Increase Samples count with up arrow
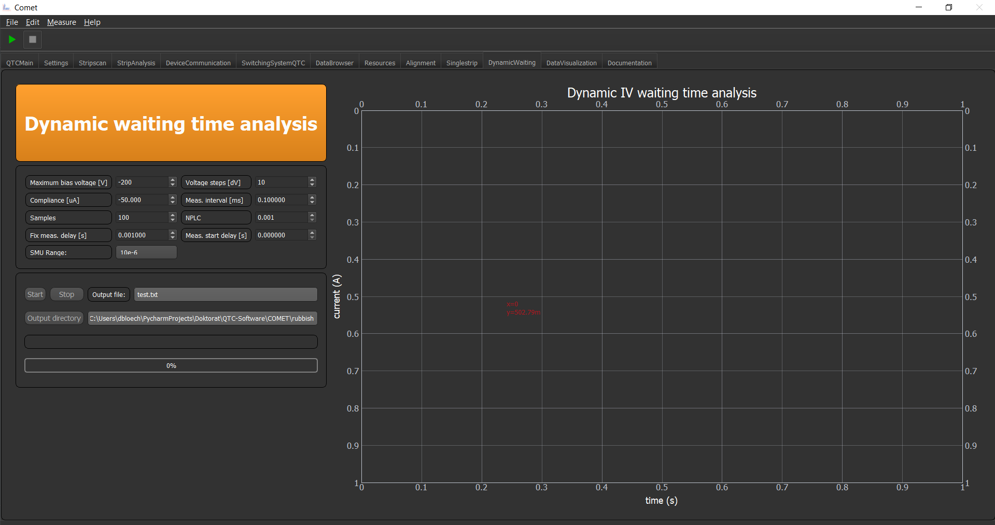This screenshot has height=525, width=995. [173, 215]
